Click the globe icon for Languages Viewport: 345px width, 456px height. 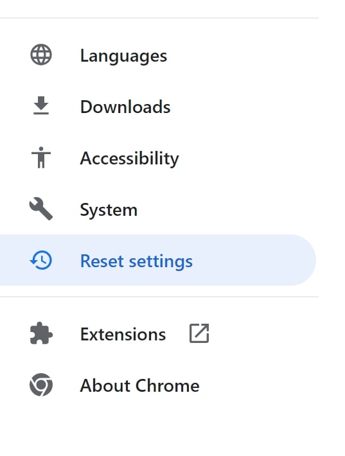click(x=41, y=55)
